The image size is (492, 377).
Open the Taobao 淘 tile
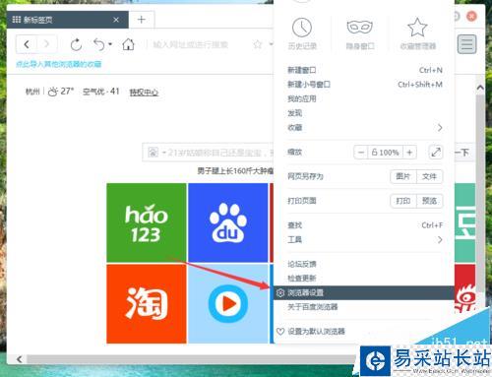(x=147, y=304)
